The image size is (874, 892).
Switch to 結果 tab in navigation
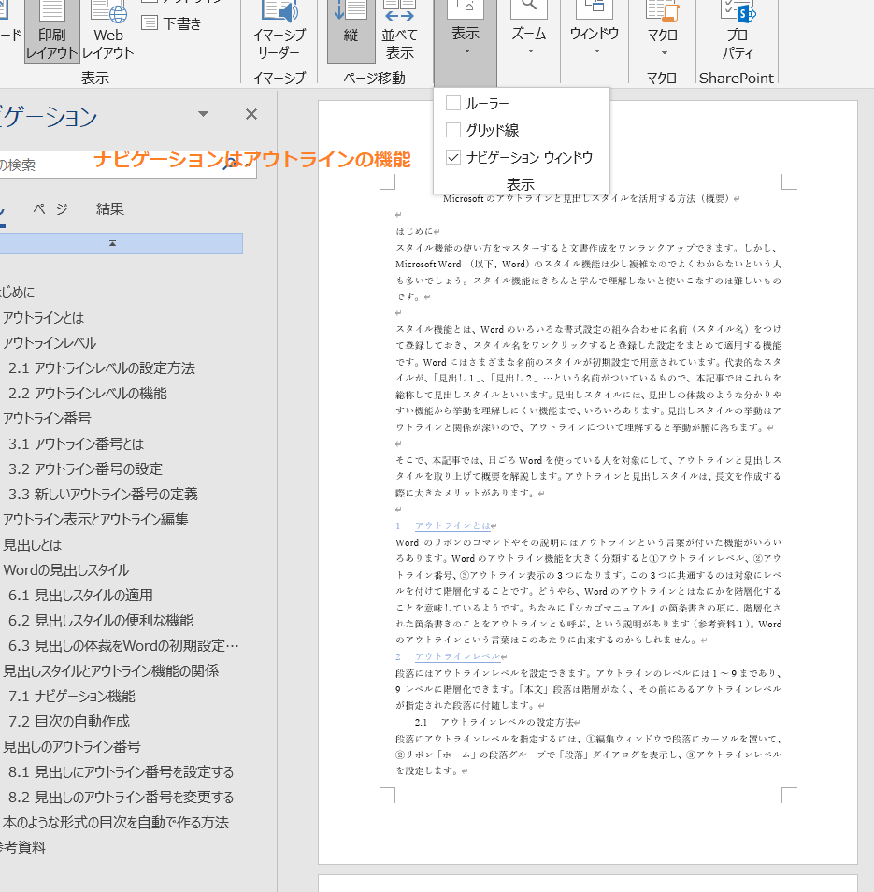click(x=109, y=209)
